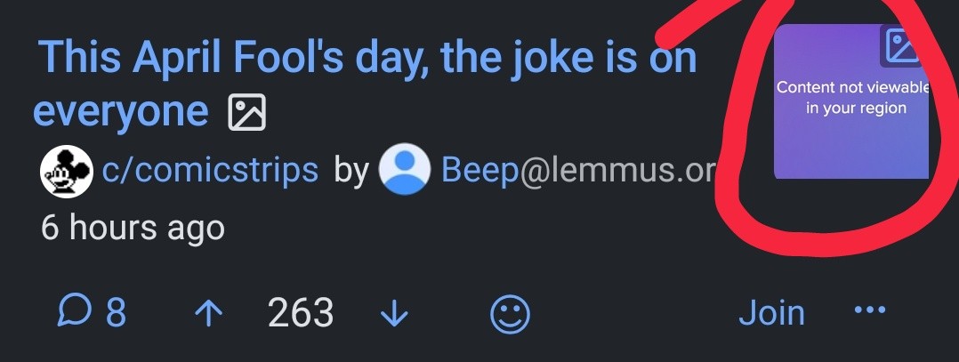959x362 pixels.
Task: Click the post score 263
Action: 300,313
